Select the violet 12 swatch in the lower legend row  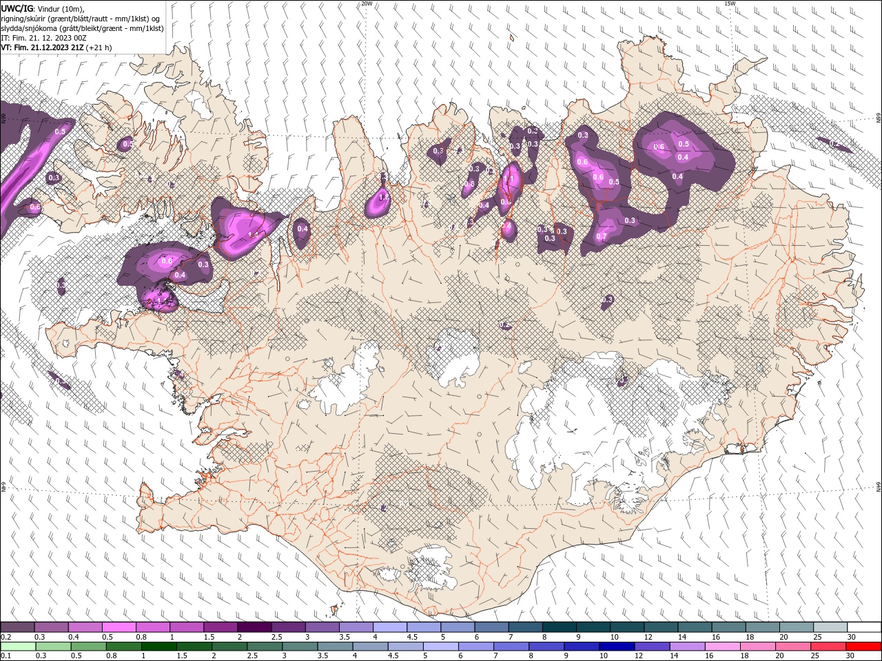pyautogui.click(x=651, y=647)
